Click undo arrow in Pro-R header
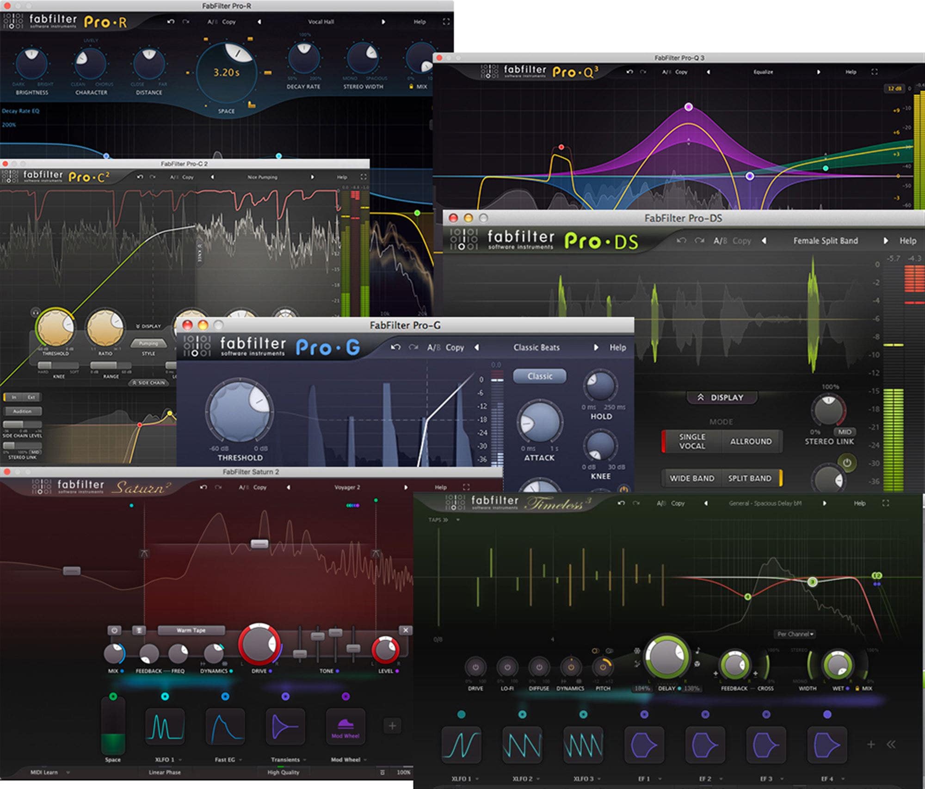The image size is (925, 789). click(x=171, y=22)
